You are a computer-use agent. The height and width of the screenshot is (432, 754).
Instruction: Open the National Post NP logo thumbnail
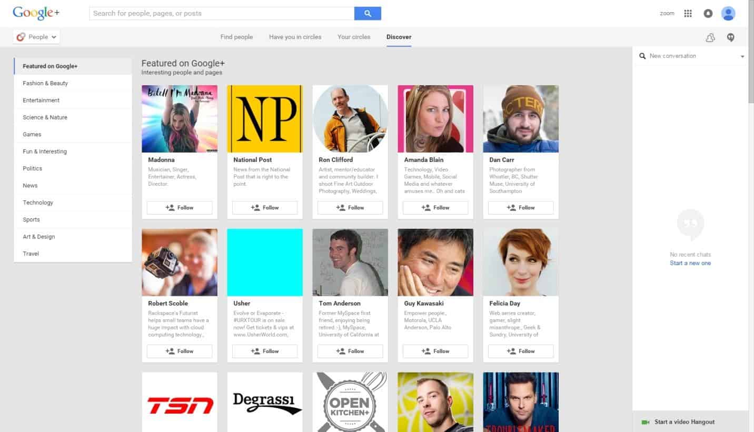(265, 119)
